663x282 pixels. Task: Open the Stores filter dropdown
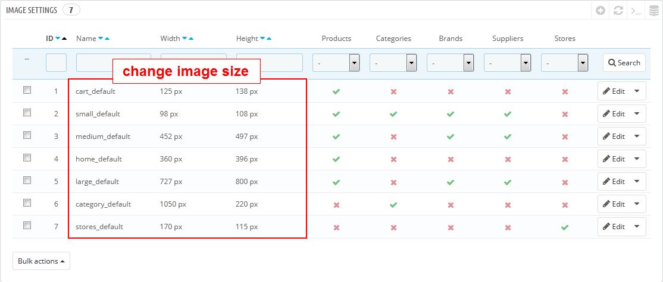[564, 62]
